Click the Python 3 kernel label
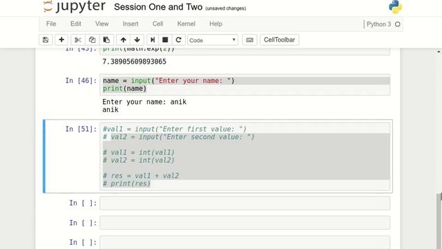442x249 pixels. pos(378,24)
